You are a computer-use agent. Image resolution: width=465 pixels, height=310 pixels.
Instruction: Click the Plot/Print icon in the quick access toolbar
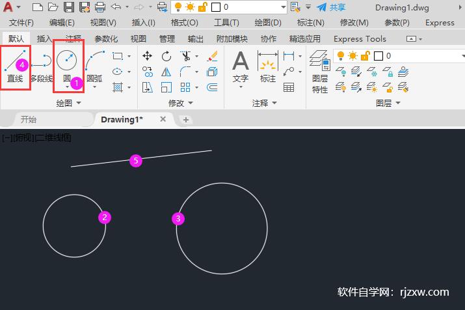click(100, 7)
